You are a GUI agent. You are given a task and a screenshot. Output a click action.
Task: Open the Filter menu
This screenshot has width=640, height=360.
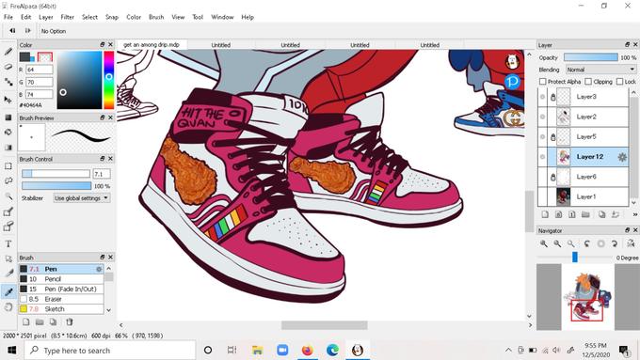[68, 17]
